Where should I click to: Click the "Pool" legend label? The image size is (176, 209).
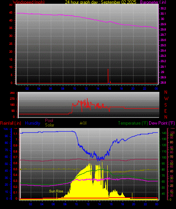pos(49,121)
